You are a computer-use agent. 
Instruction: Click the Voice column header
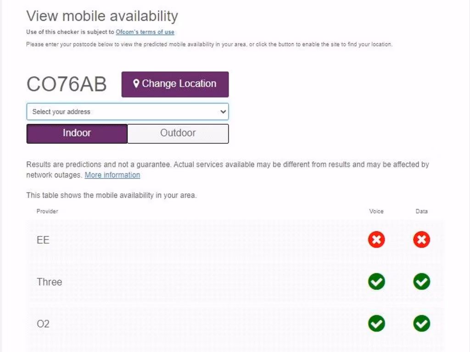pyautogui.click(x=376, y=211)
